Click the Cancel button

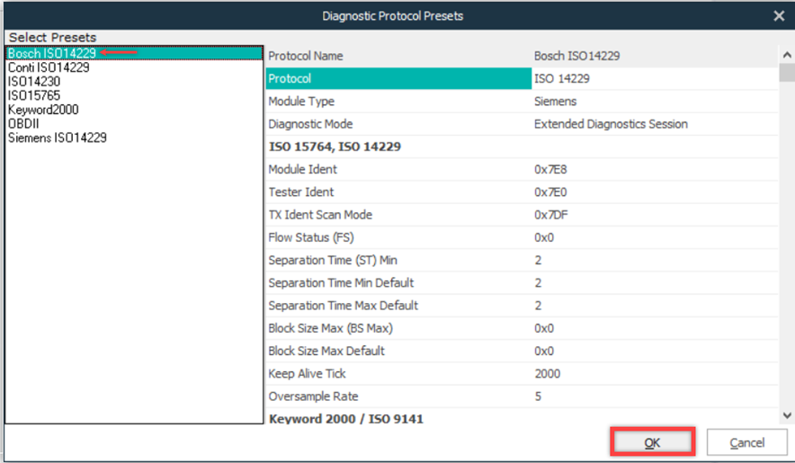(746, 442)
